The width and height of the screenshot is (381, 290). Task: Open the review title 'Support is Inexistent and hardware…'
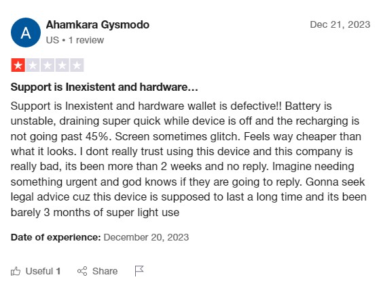click(x=104, y=87)
